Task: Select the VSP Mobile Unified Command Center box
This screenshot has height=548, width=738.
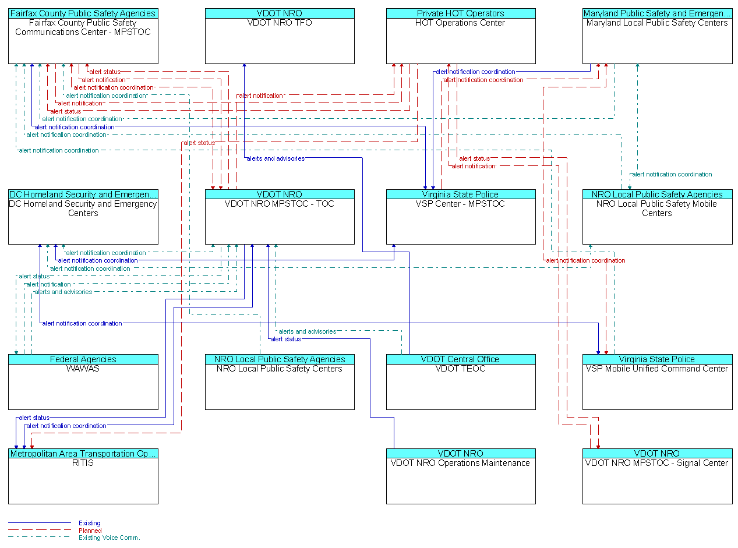Action: click(658, 382)
